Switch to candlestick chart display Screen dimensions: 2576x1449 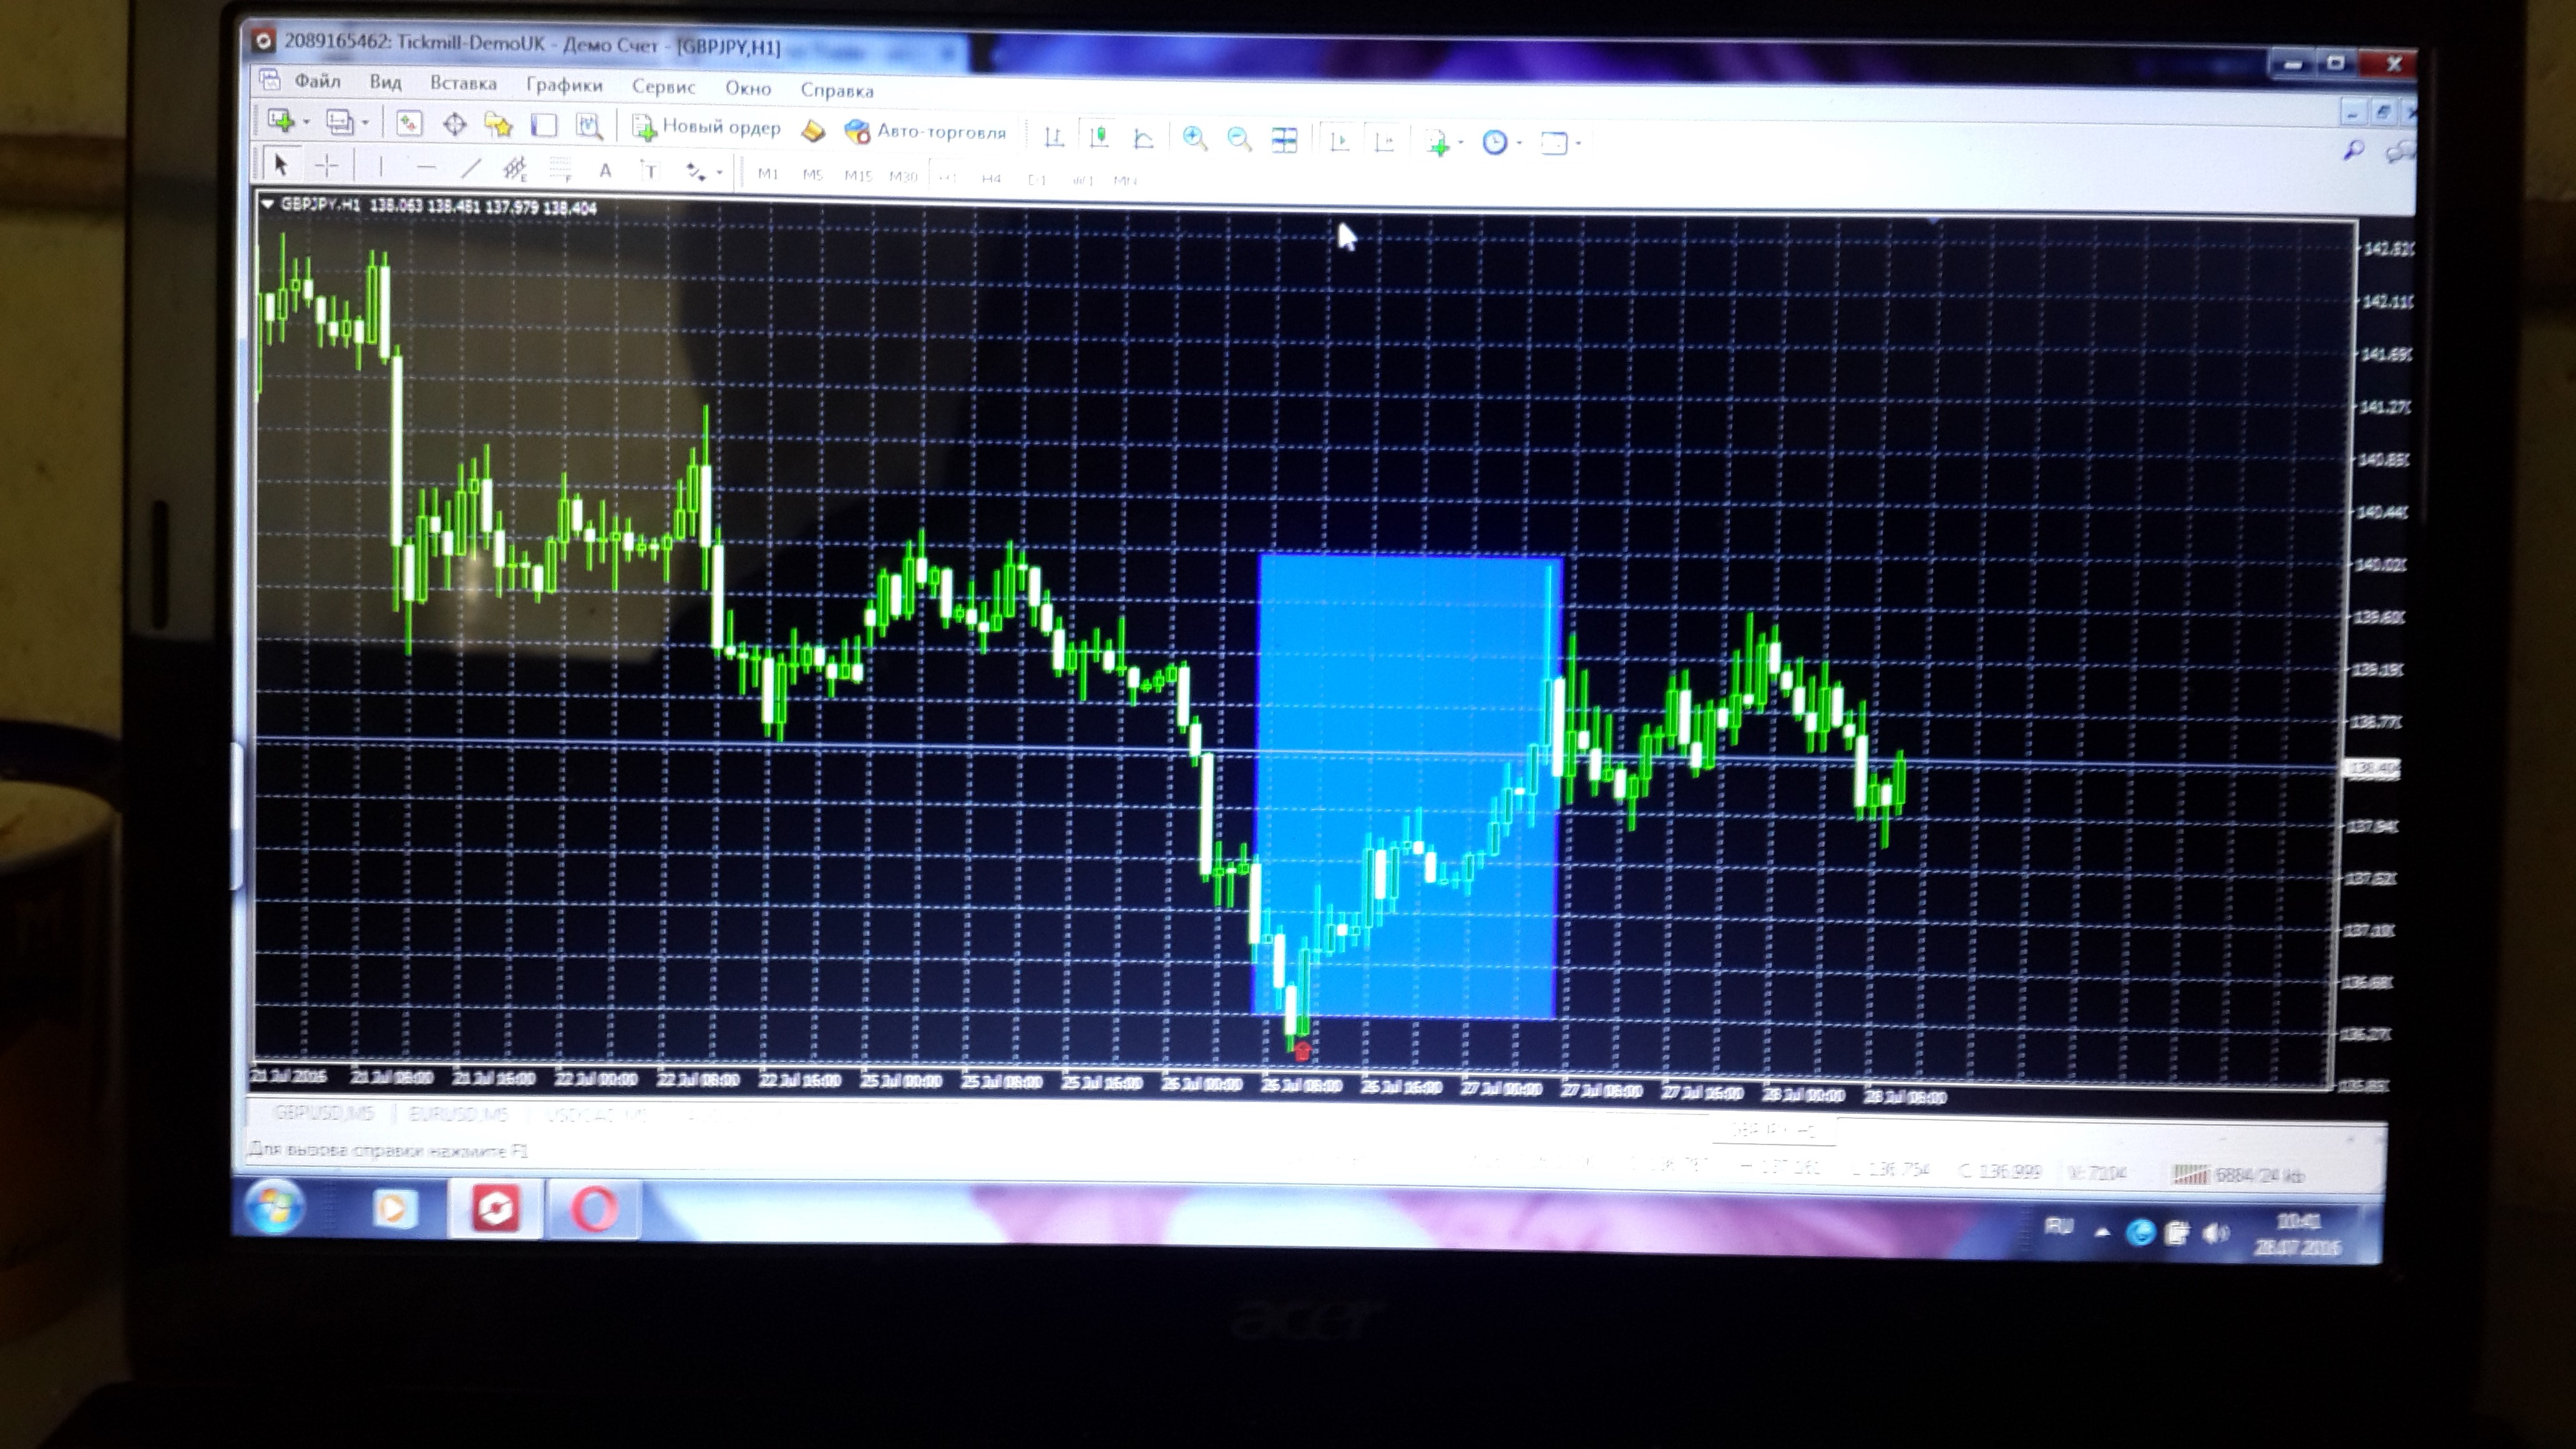(1099, 136)
